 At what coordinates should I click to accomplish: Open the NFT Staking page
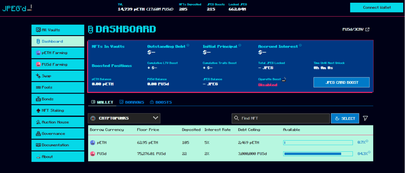[57, 110]
